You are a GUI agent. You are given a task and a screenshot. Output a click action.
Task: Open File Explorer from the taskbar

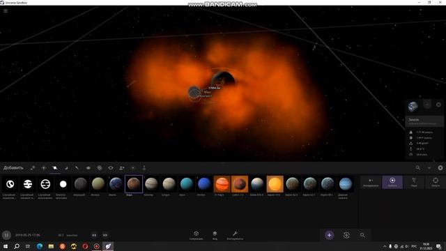coord(51,246)
